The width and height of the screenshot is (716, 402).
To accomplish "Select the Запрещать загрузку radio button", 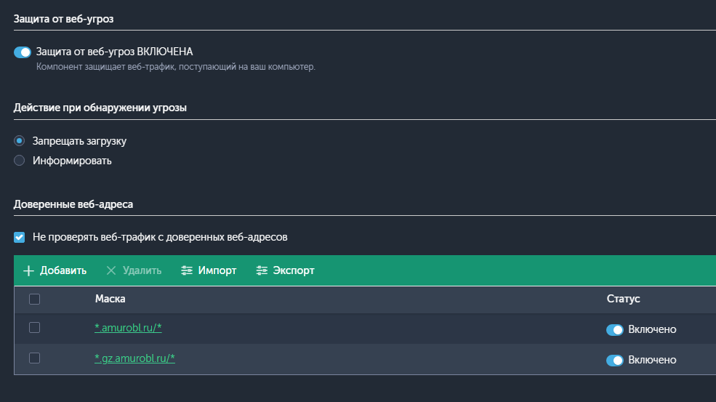I will [20, 141].
